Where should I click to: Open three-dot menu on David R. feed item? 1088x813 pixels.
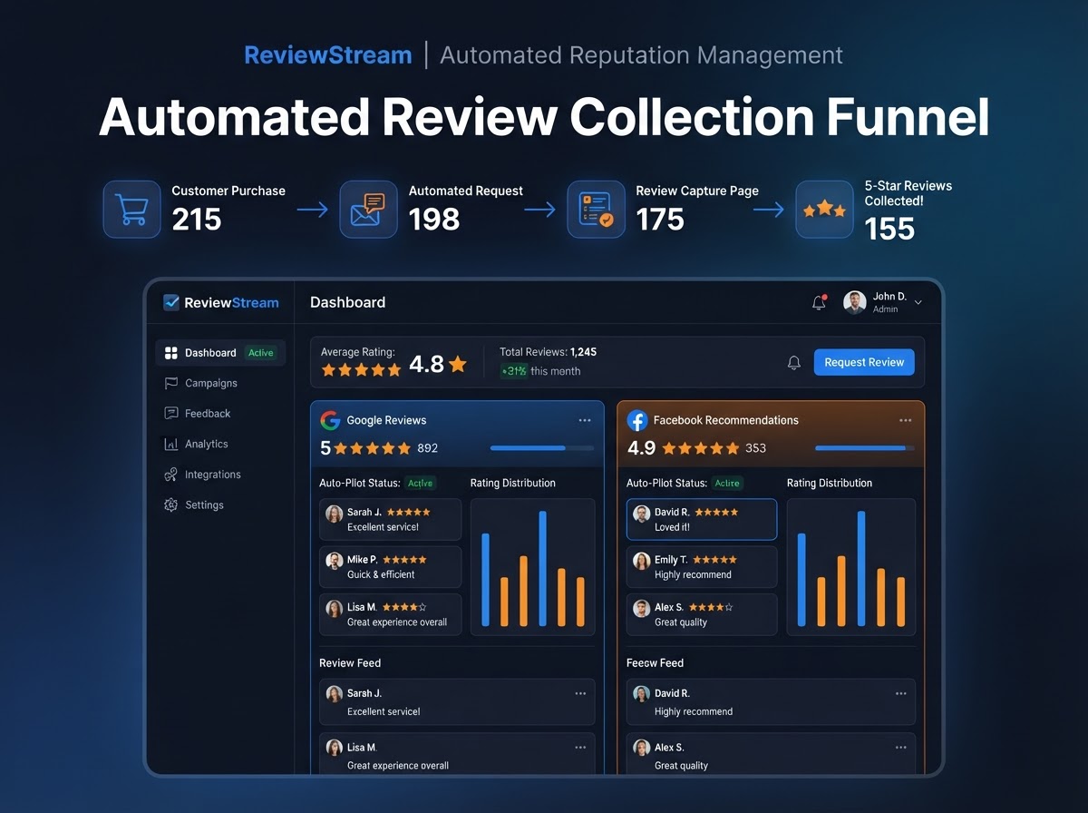[901, 693]
